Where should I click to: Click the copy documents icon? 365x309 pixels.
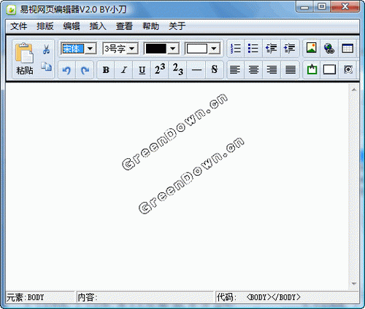46,66
